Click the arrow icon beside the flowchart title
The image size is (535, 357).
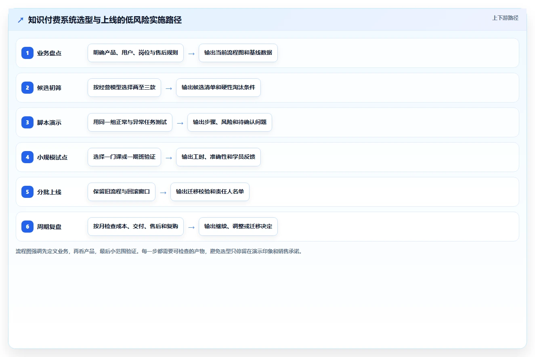pyautogui.click(x=21, y=20)
